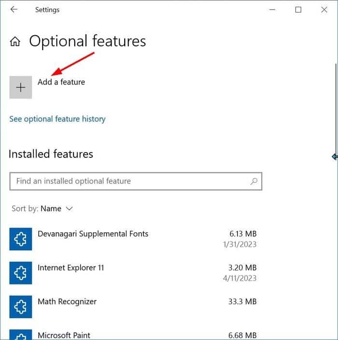Go back using the Settings back arrow
The image size is (338, 340).
[x=14, y=9]
